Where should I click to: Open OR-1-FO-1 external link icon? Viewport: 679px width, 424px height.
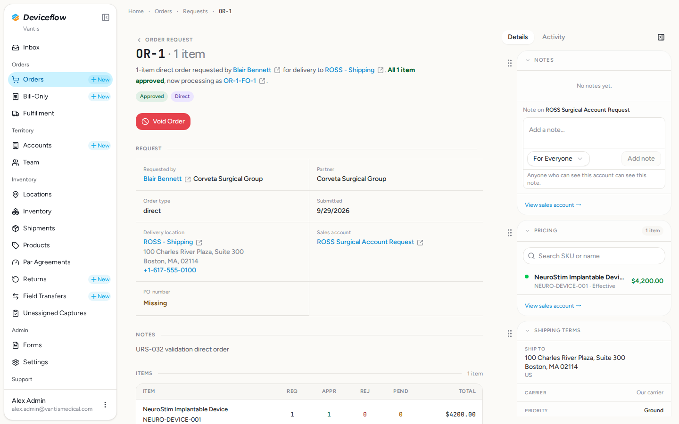click(x=262, y=81)
